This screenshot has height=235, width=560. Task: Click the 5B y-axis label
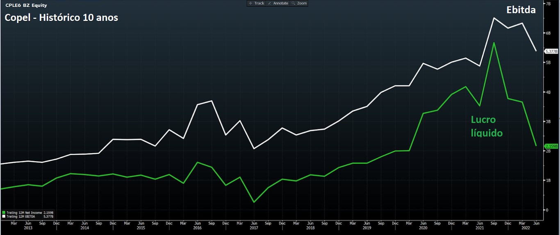[x=547, y=62]
